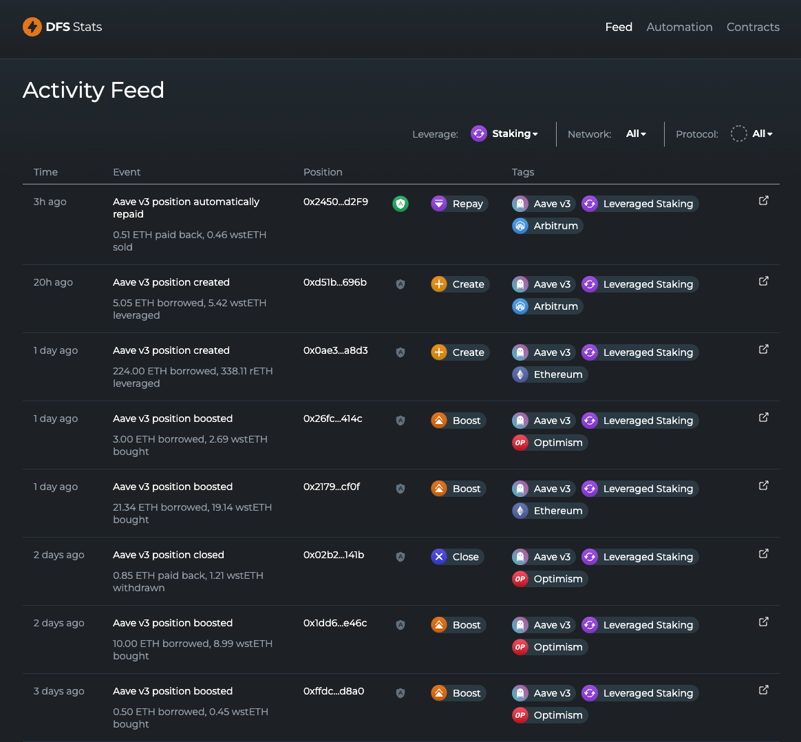This screenshot has height=742, width=801.
Task: Click position address 0x26fc...414c
Action: pyautogui.click(x=333, y=418)
